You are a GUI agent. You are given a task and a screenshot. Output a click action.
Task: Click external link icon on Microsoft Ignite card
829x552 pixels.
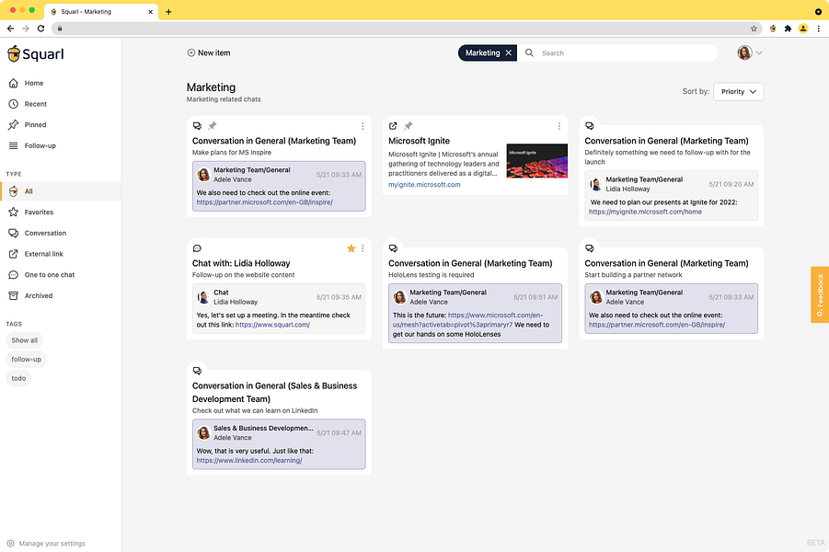393,126
